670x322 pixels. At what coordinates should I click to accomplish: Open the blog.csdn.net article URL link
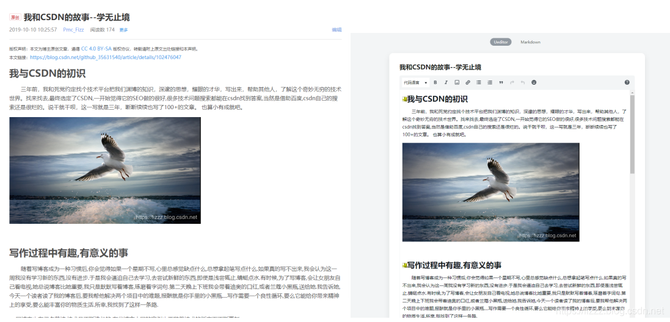[x=106, y=57]
